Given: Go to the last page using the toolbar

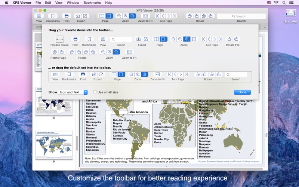Looking at the screenshot, I should [174, 16].
